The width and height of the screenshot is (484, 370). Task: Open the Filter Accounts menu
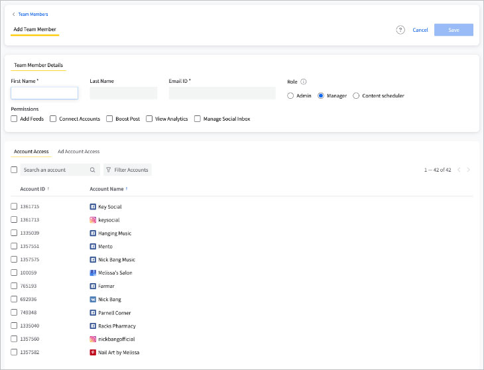point(127,170)
